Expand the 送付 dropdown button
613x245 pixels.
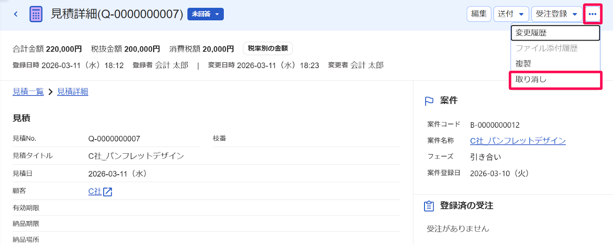tap(511, 14)
